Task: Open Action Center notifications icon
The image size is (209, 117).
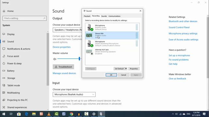Action: coord(204,114)
